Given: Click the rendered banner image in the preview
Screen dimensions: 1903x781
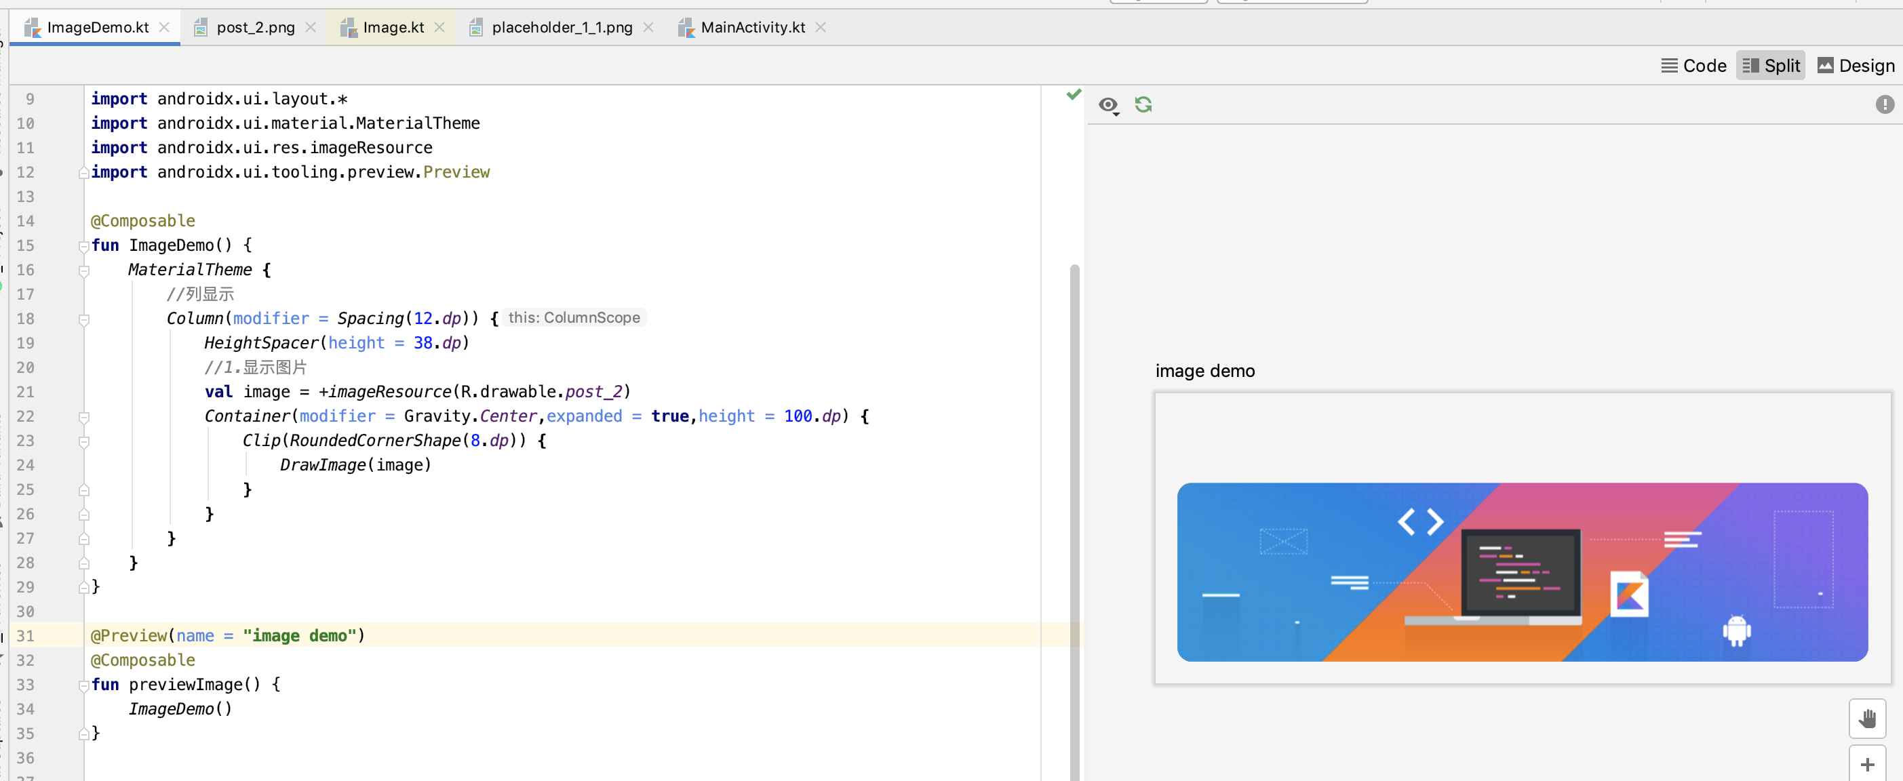Looking at the screenshot, I should click(x=1522, y=572).
